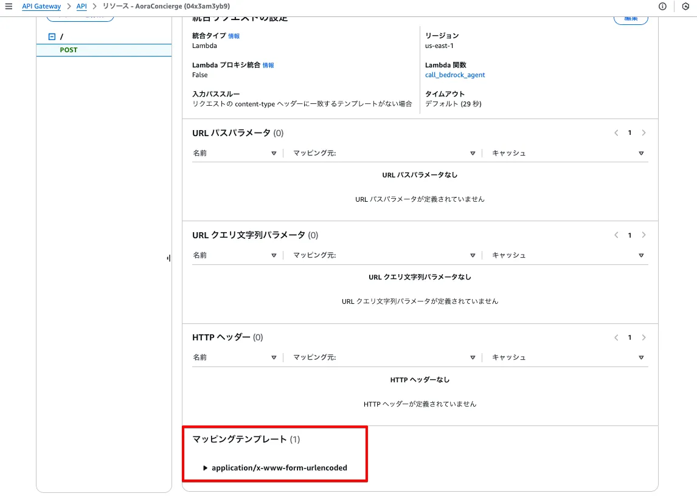
Task: Click the us-east-1 region value
Action: click(439, 46)
